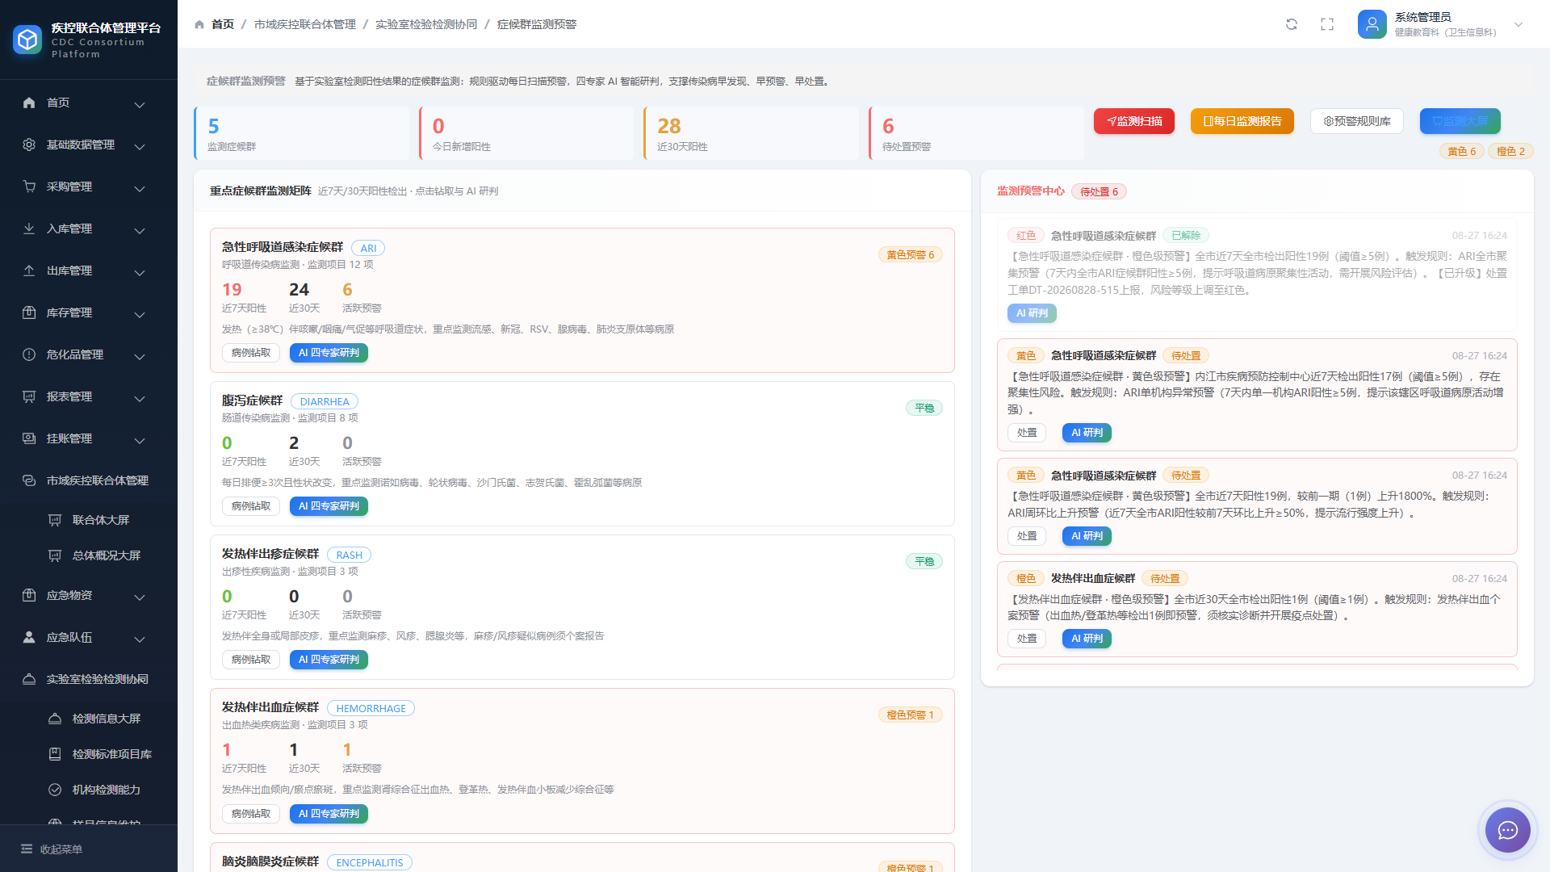This screenshot has height=872, width=1550.
Task: Click the 应急物资 icon
Action: tap(29, 595)
